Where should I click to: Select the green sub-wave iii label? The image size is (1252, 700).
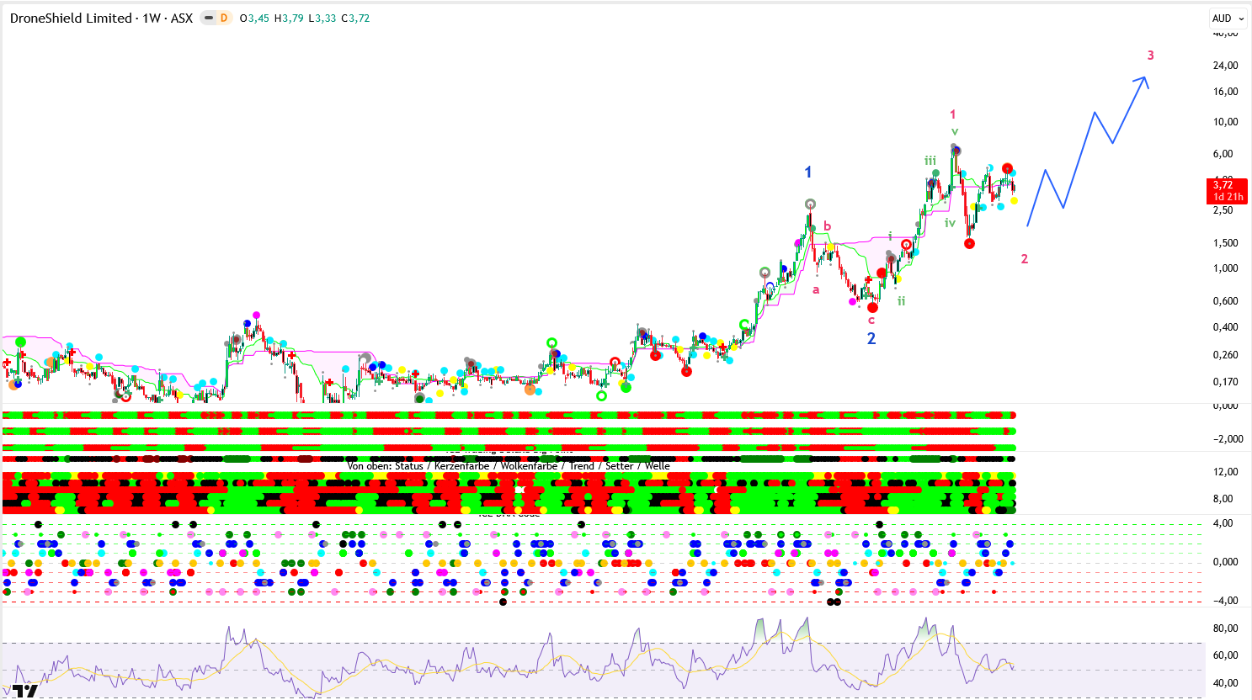[x=930, y=161]
